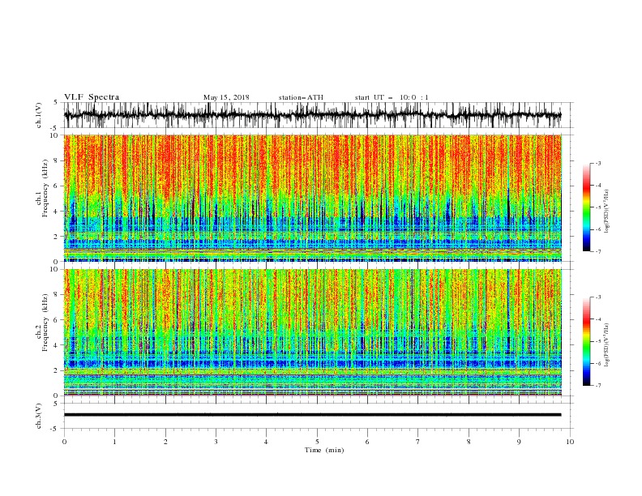The height and width of the screenshot is (496, 642).
Task: Click the "8" kHz tick of ch.1 frequency axis
Action: [x=57, y=160]
